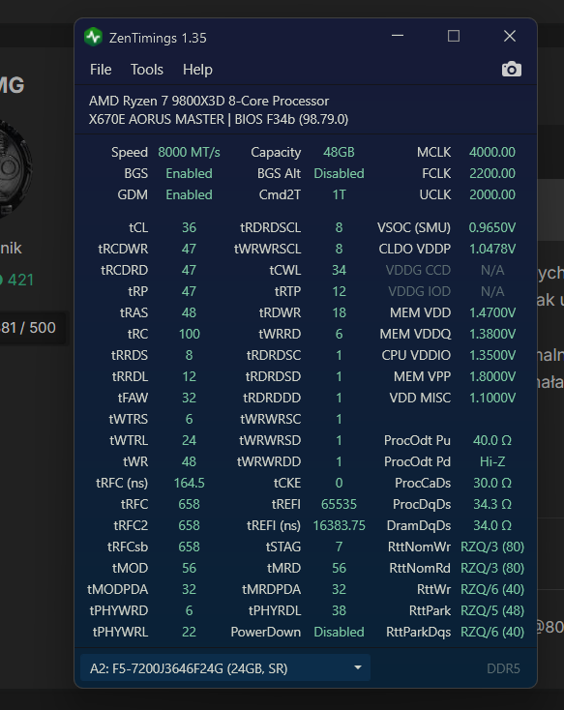564x710 pixels.
Task: Click the X670E AORUS MASTER BIOS line
Action: click(x=219, y=119)
